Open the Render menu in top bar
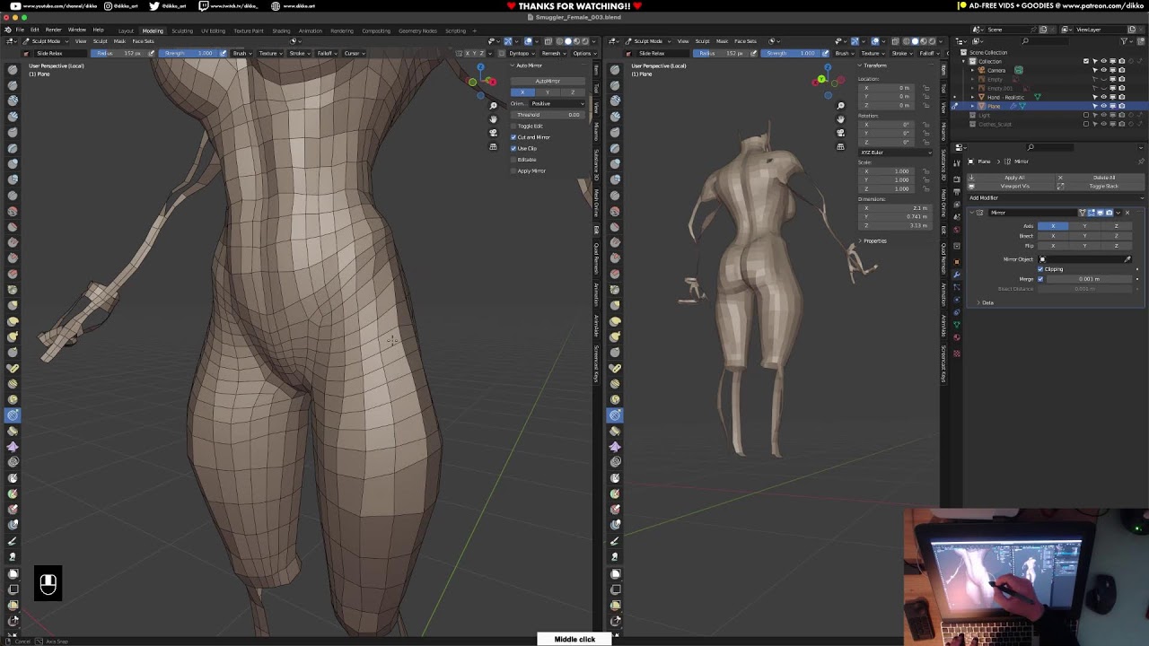Screen dimensions: 1149x646 (53, 30)
